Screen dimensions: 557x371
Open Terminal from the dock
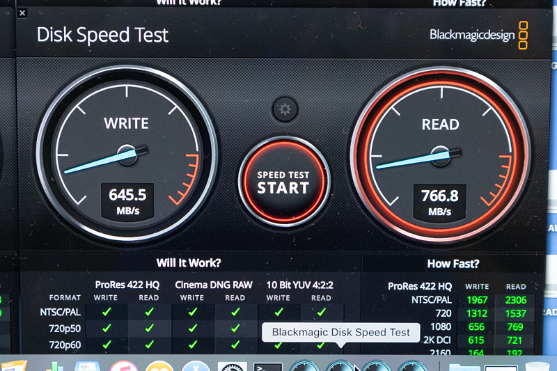click(268, 367)
